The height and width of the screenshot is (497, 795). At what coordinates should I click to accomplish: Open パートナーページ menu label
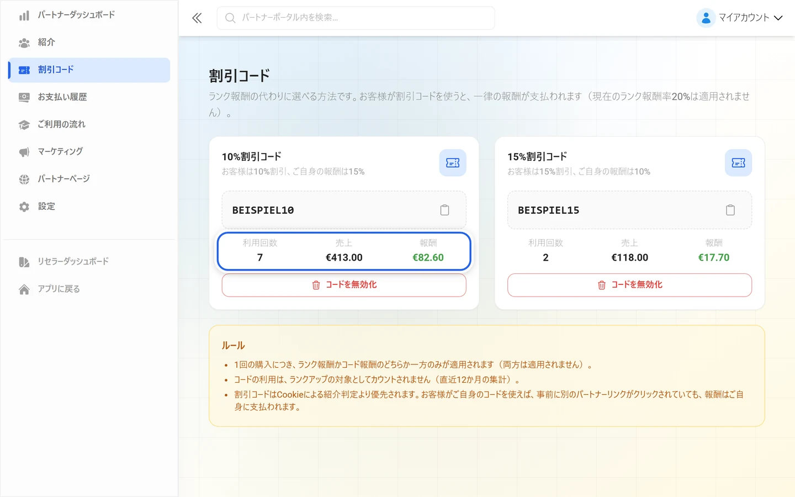63,179
